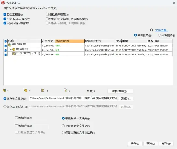Select 保留完整的文件夹结构 radio option
Image resolution: width=177 pixels, height=149 pixels.
63,133
